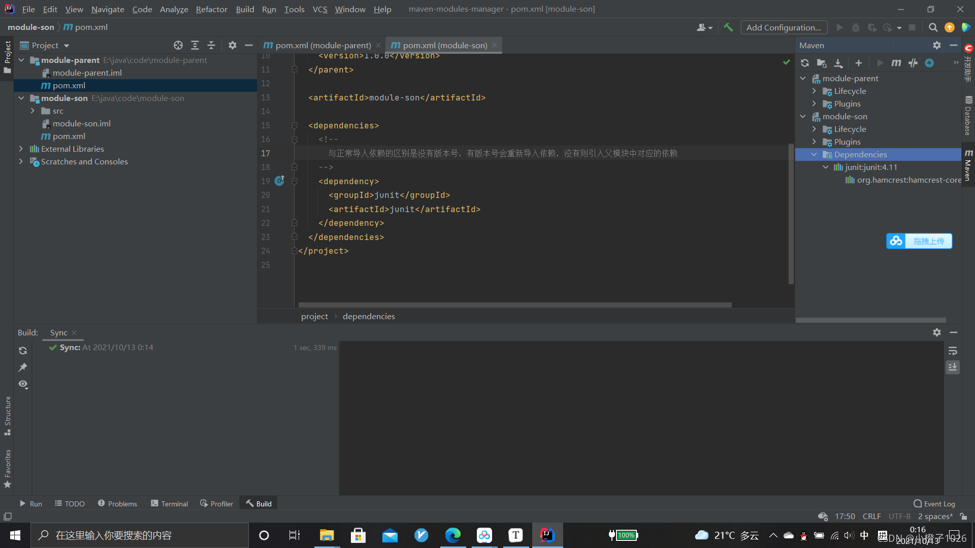
Task: Rerun the Sync build task
Action: tap(23, 351)
